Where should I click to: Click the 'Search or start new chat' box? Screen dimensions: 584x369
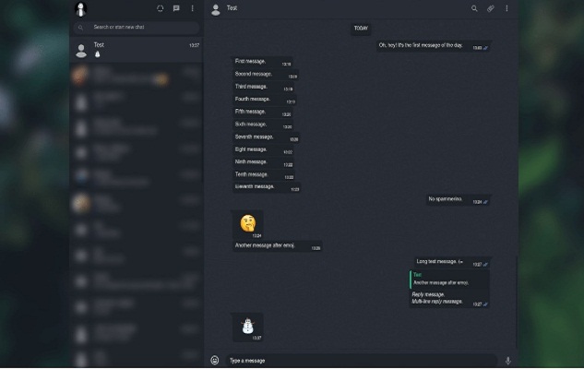tap(137, 27)
